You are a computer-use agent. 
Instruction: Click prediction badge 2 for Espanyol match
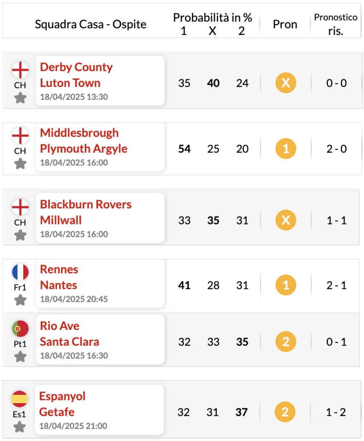coord(285,412)
